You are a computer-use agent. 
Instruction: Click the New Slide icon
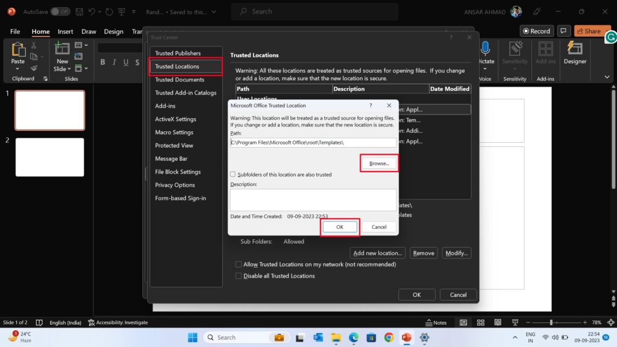pyautogui.click(x=62, y=49)
